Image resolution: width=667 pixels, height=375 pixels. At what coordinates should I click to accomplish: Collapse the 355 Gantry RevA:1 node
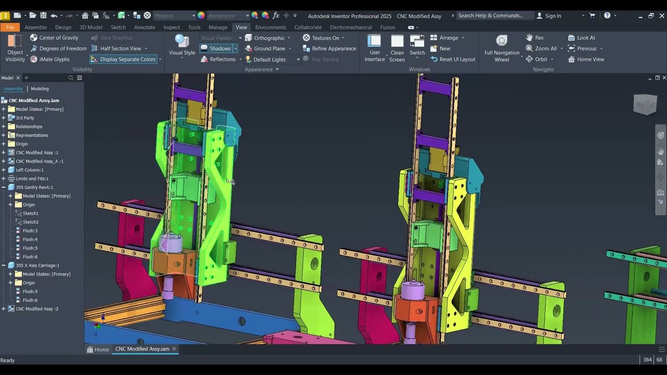click(4, 187)
